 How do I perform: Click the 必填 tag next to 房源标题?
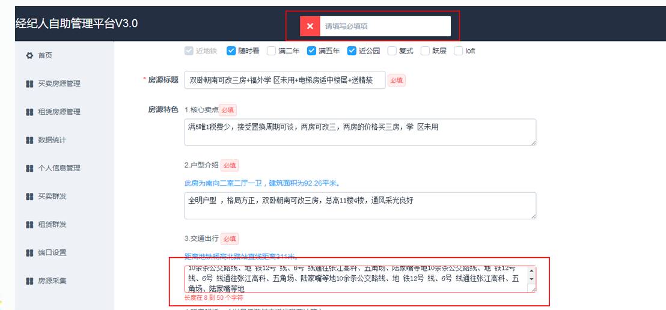(396, 80)
